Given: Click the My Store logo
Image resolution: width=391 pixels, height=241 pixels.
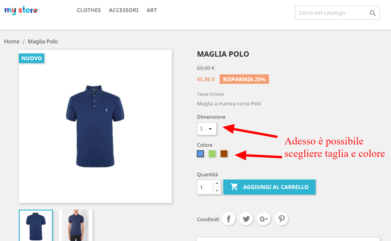Looking at the screenshot, I should click(21, 10).
